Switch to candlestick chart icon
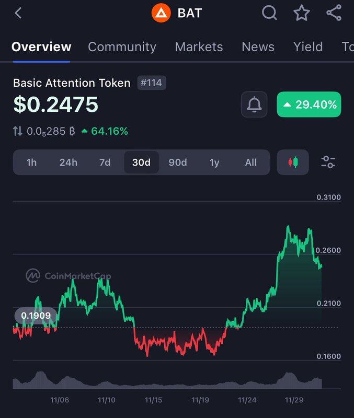Viewport: 354px width, 418px height. click(x=293, y=162)
